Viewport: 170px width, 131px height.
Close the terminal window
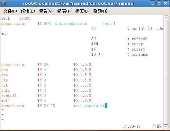[x=166, y=3]
